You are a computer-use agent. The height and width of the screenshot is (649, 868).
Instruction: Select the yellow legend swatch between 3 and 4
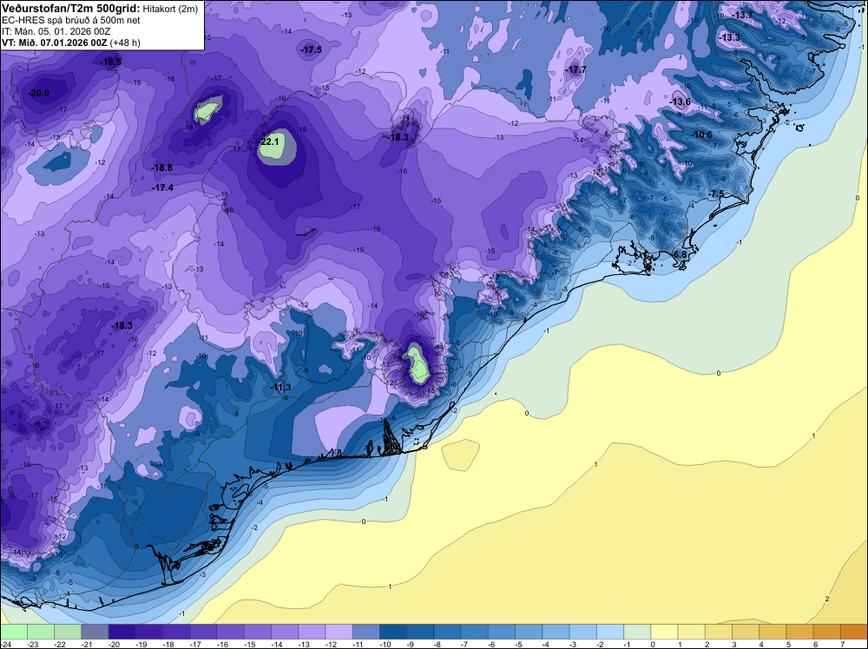[x=746, y=632]
